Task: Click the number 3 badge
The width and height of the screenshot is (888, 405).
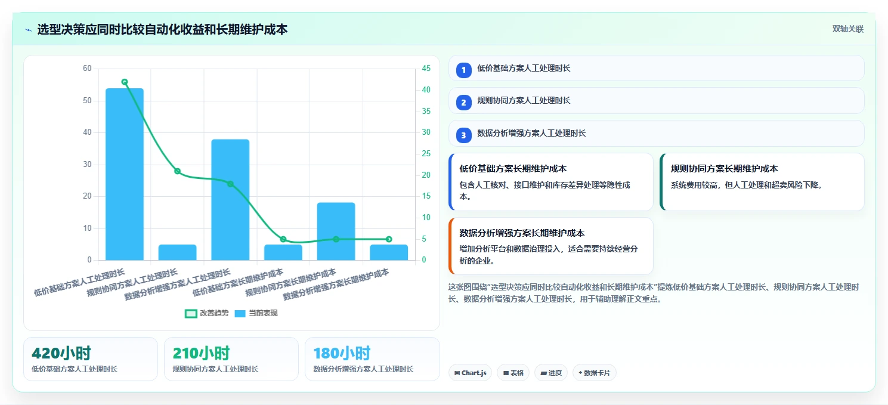Action: (x=463, y=135)
